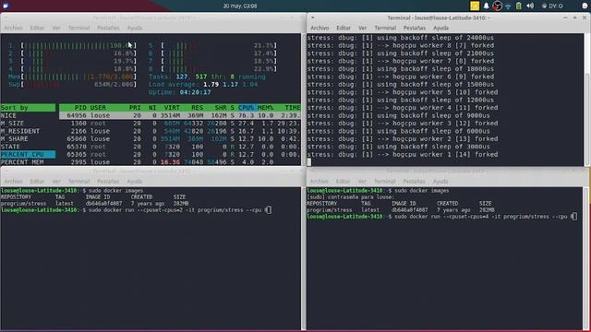This screenshot has height=332, width=591.
Task: Open Terminal menu in the cpuset-cpus=2 terminal
Action: 78,182
